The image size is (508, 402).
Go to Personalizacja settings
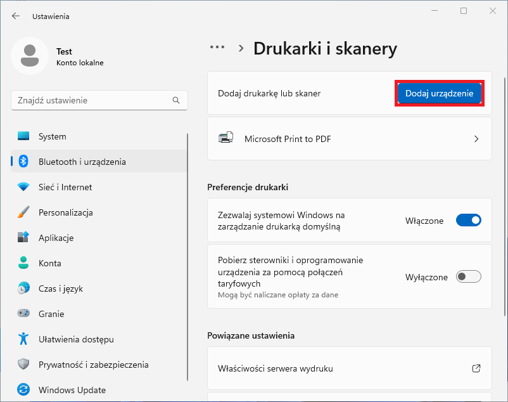tap(99, 212)
